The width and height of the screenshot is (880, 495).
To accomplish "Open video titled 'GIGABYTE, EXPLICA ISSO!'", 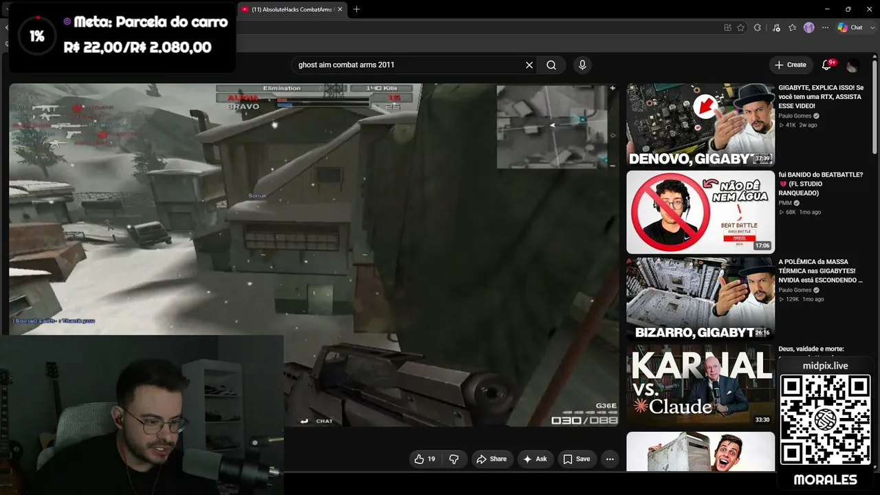I will 821,97.
